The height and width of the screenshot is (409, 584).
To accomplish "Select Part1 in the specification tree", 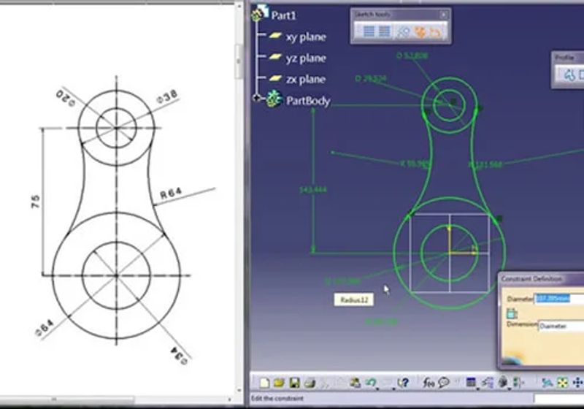I will tap(283, 15).
